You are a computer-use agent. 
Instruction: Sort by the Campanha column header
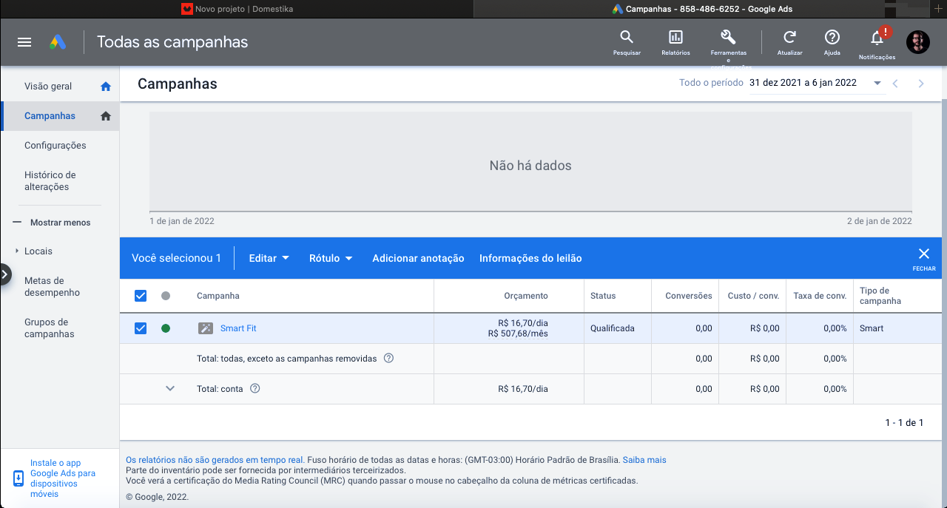(x=218, y=296)
